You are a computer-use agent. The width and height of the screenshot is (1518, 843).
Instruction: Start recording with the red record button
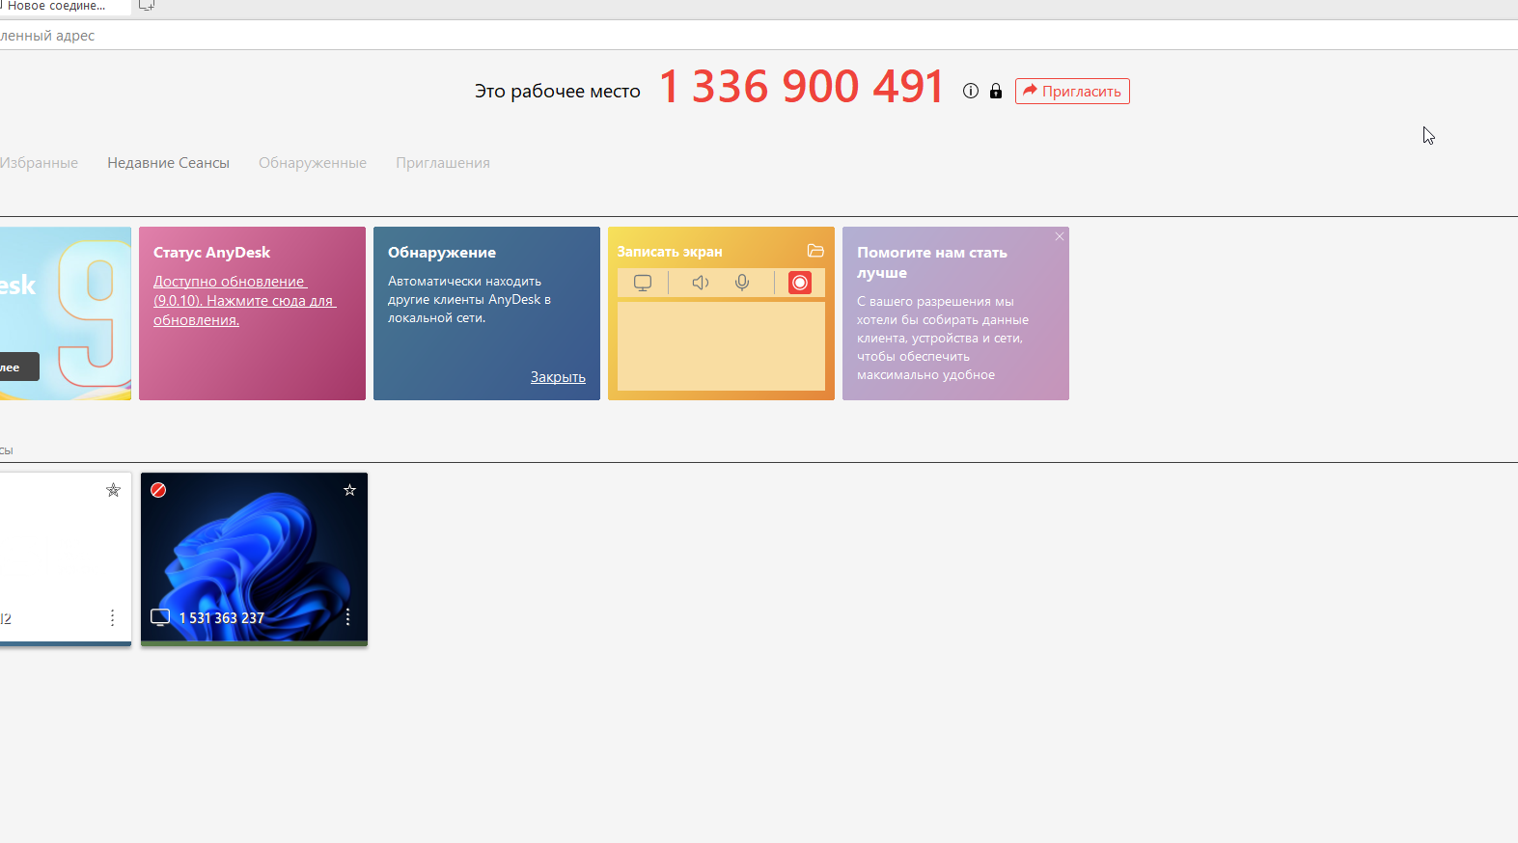(800, 283)
